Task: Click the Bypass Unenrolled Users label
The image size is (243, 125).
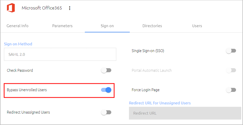Action: (x=27, y=90)
